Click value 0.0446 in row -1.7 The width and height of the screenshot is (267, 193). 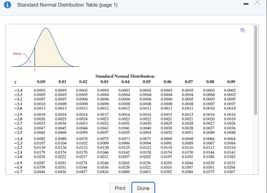(x=40, y=172)
